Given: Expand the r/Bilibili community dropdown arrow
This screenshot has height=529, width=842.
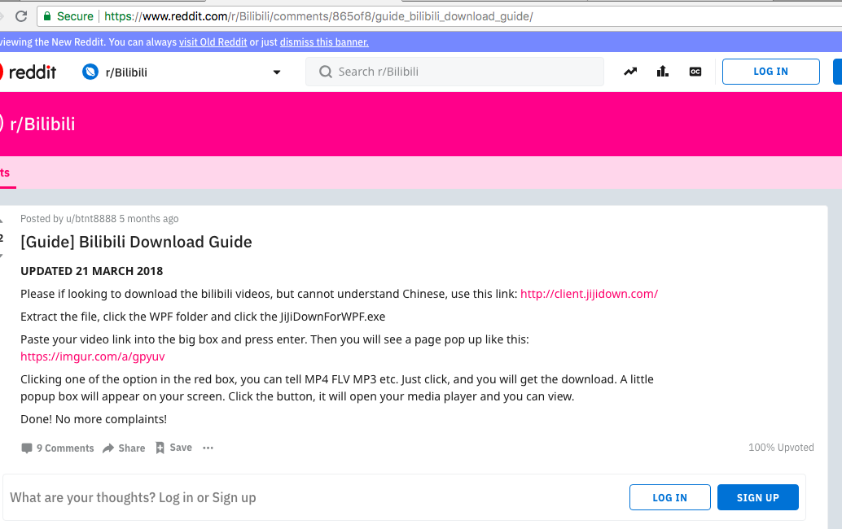Looking at the screenshot, I should [x=277, y=72].
